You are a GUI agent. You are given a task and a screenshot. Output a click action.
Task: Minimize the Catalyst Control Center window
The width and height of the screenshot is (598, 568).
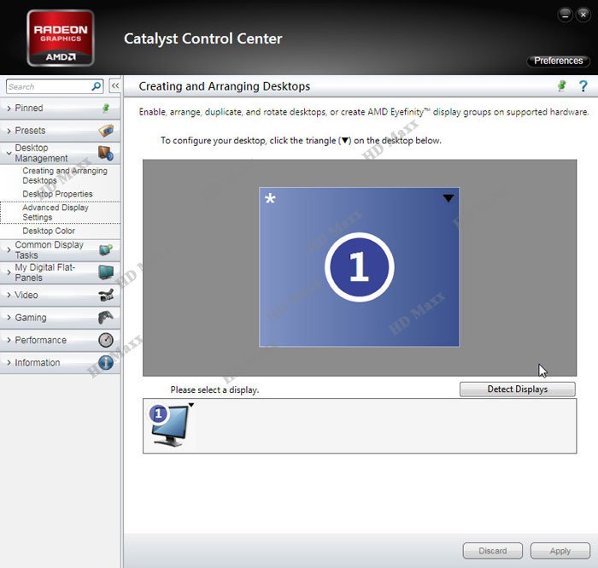[x=565, y=15]
